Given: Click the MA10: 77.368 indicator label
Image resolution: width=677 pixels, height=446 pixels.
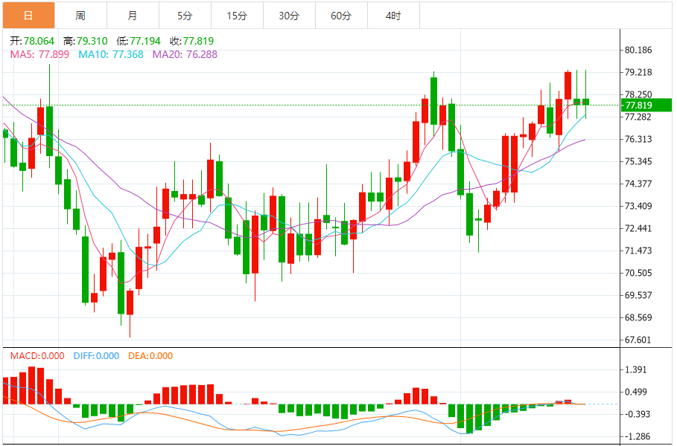Looking at the screenshot, I should click(x=111, y=54).
